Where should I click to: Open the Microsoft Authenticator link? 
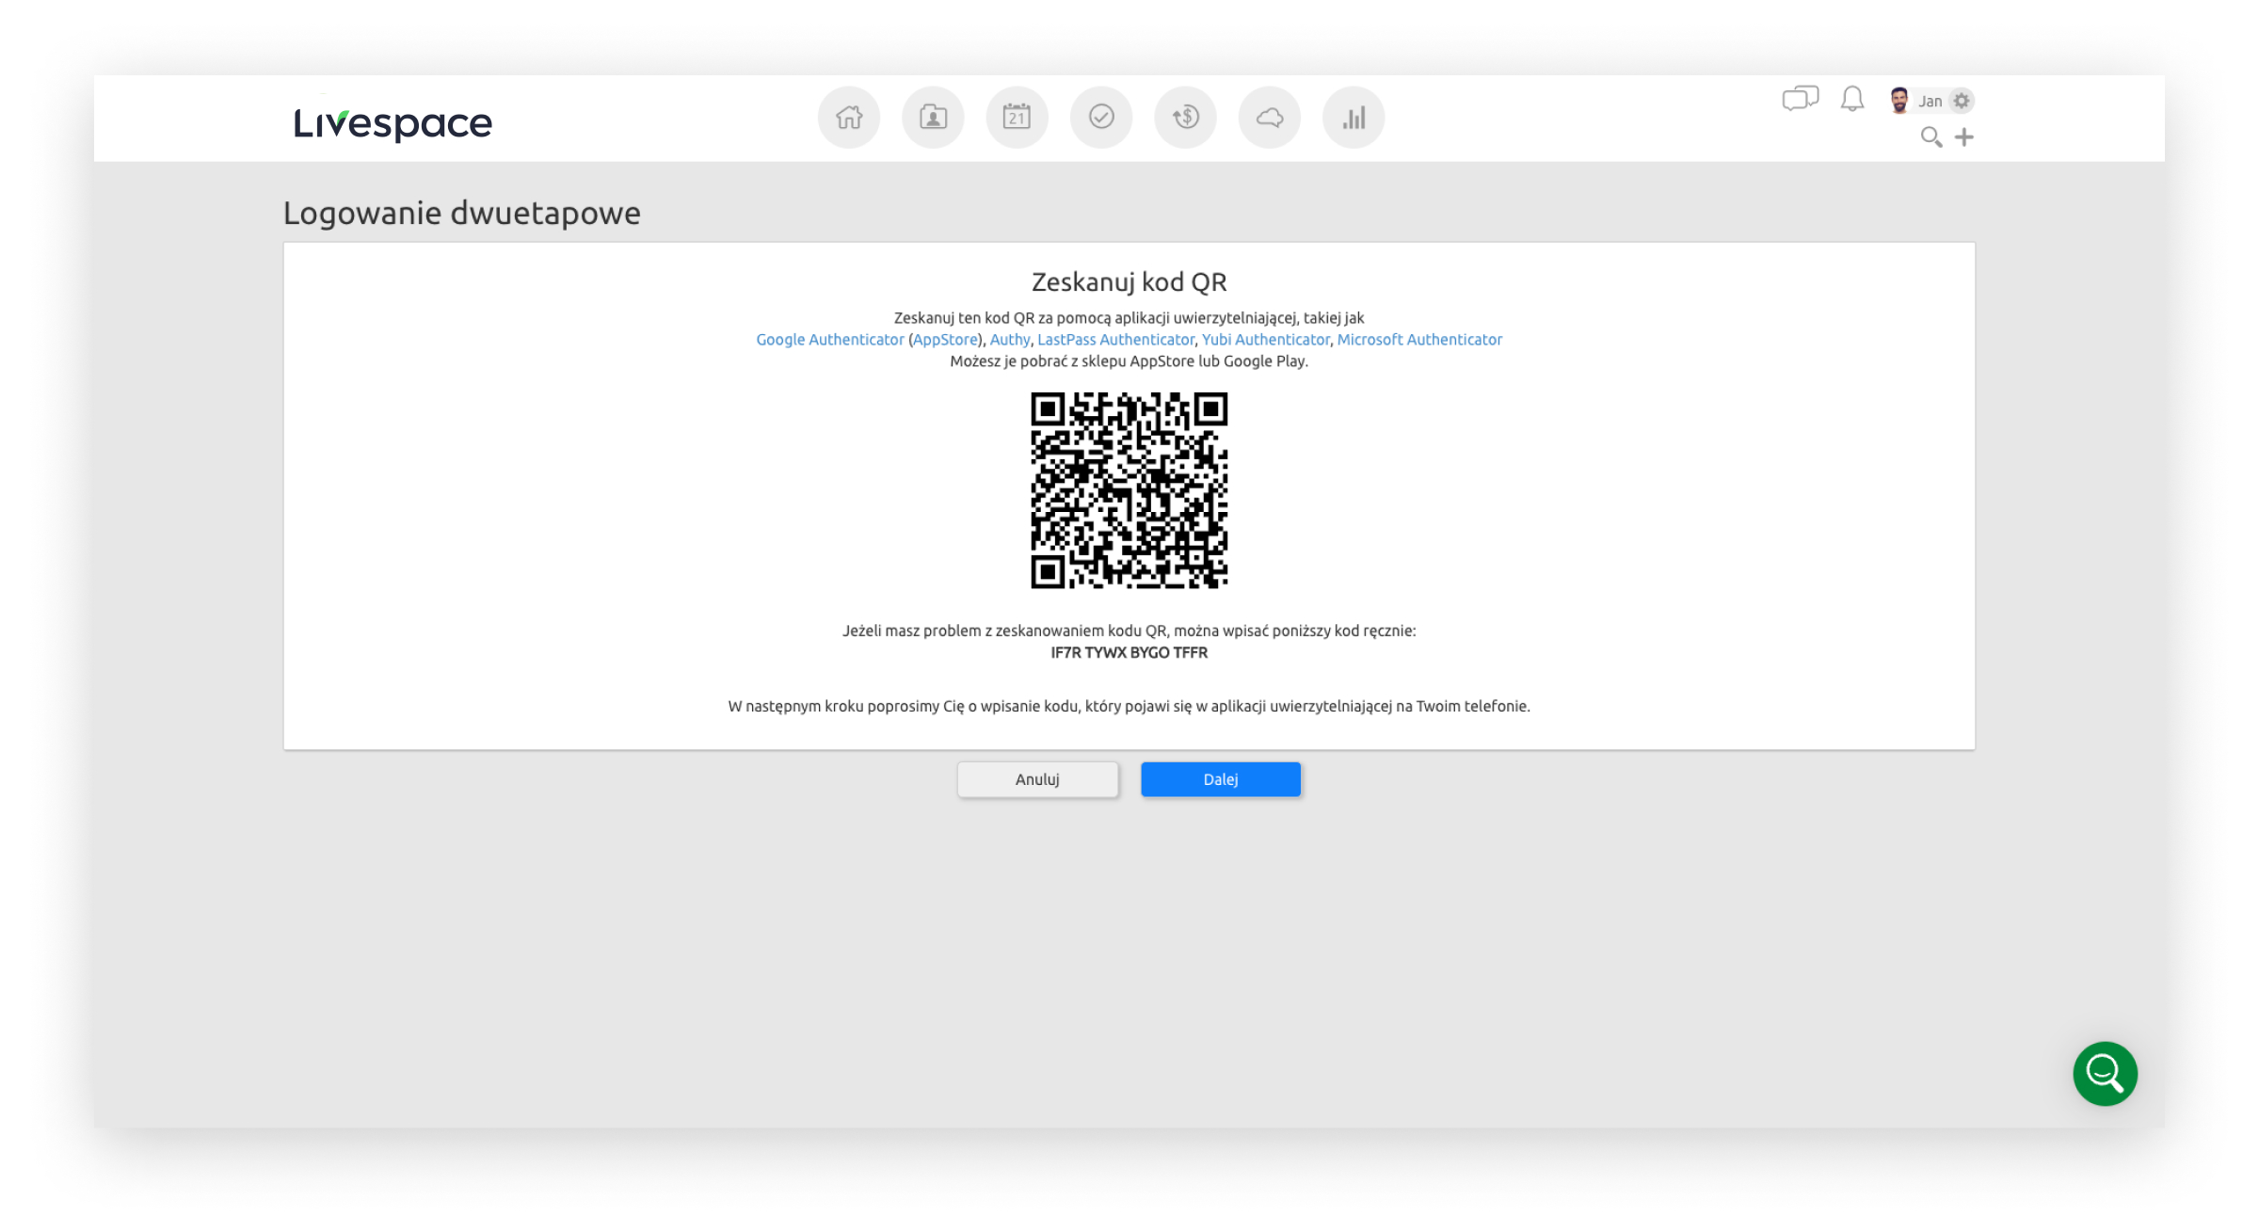1419,340
